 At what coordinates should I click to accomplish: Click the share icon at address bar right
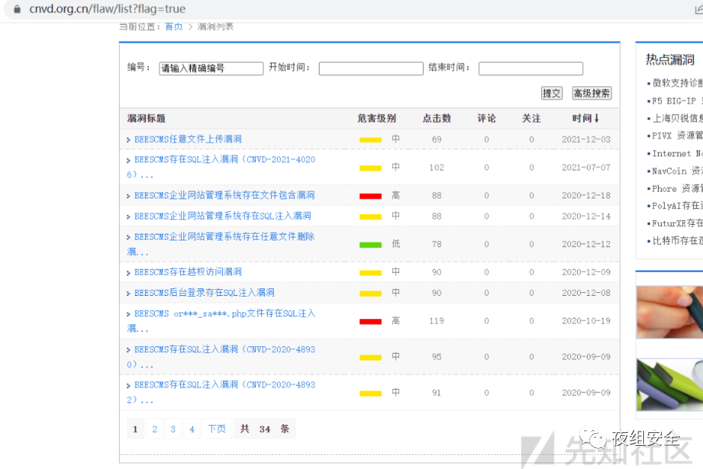[x=699, y=10]
